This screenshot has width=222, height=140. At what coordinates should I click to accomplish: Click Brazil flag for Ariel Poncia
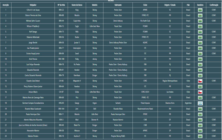(x=200, y=59)
